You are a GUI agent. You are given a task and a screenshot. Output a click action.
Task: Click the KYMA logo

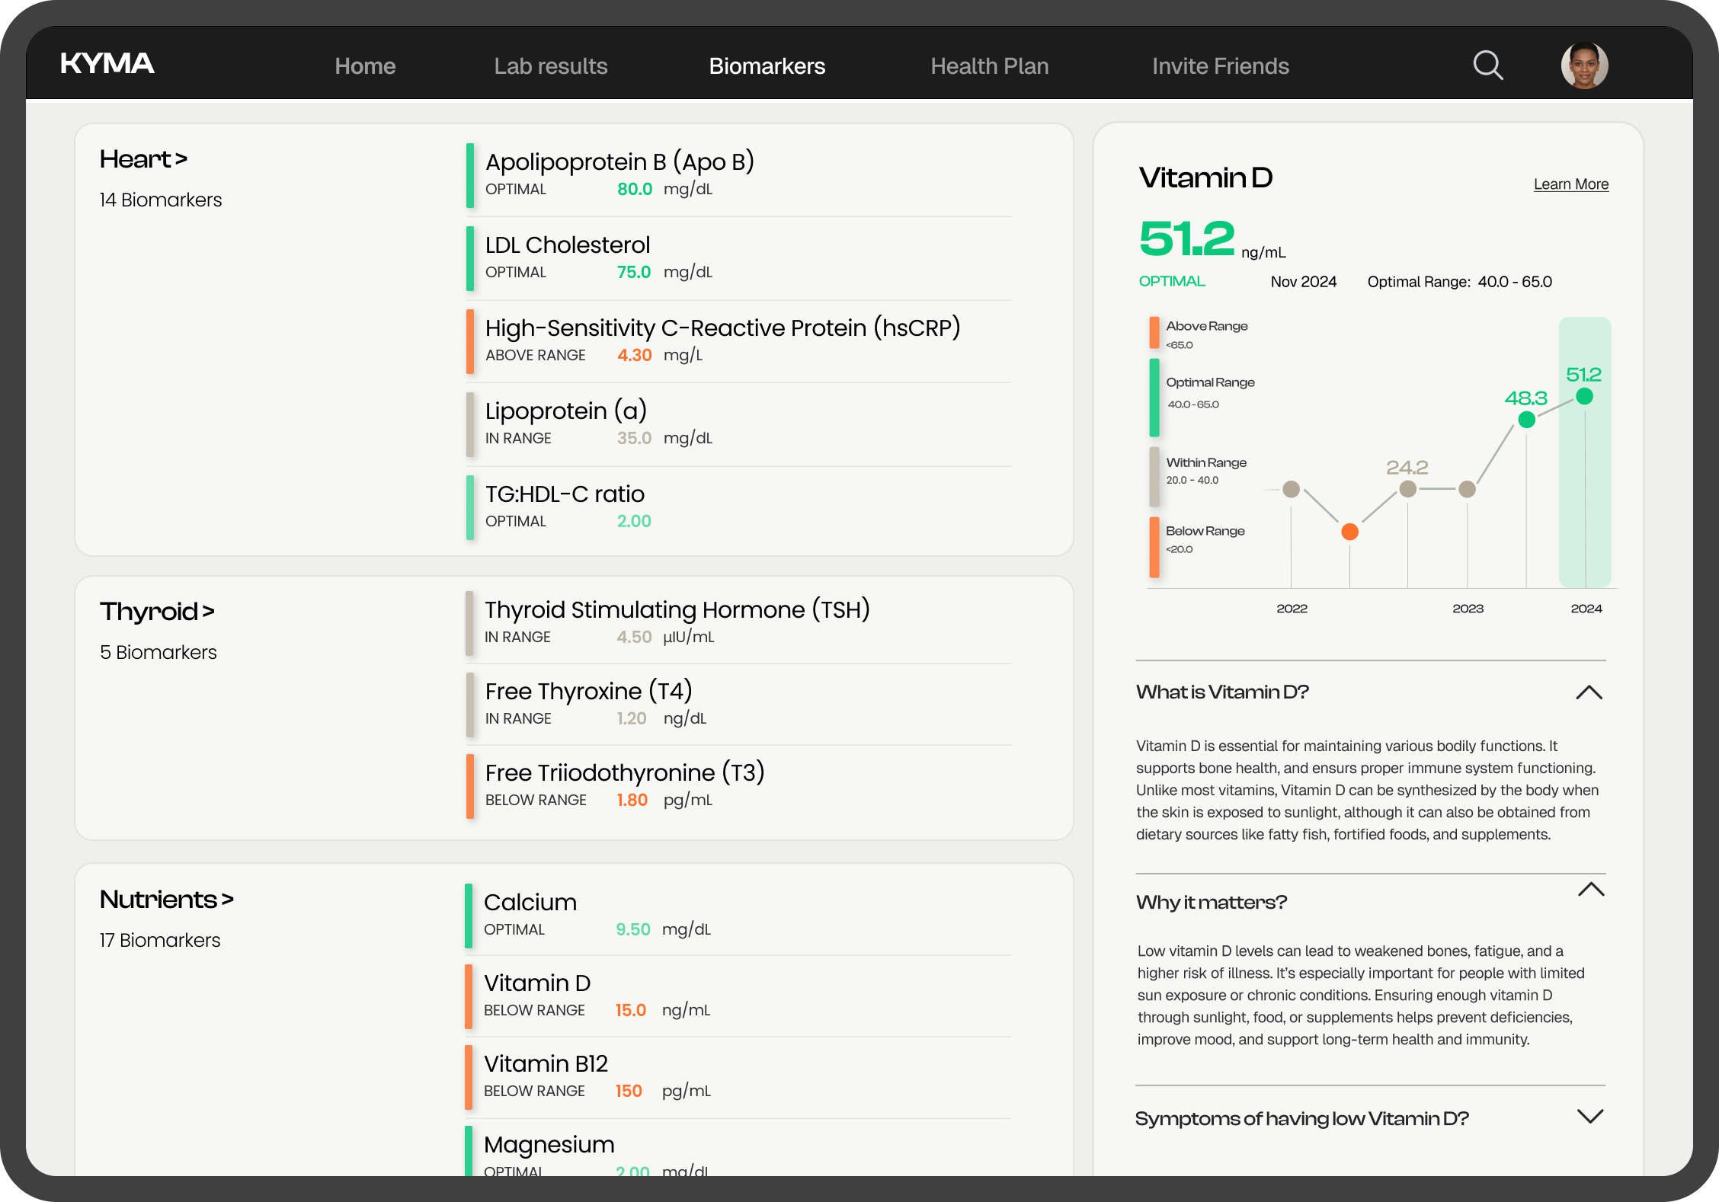click(x=107, y=64)
